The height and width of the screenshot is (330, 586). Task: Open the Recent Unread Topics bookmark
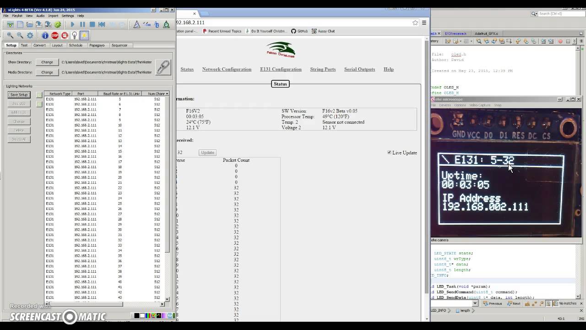[221, 31]
